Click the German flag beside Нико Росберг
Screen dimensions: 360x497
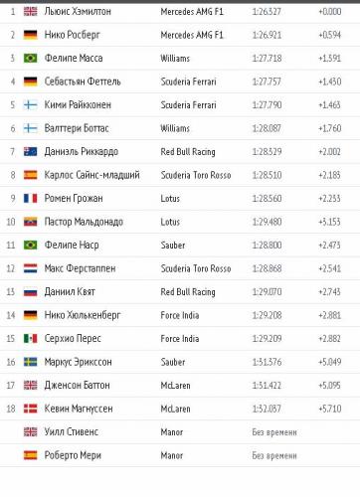[x=30, y=35]
